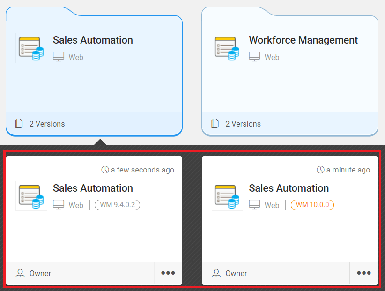Viewport: 385px width, 291px height.
Task: Open Sales Automation title on WM 10.0.0 card
Action: tap(289, 188)
